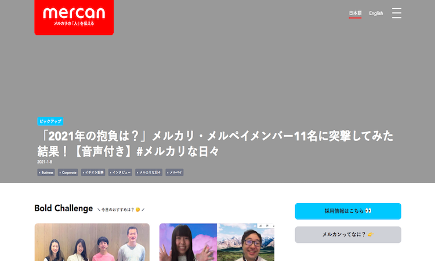This screenshot has height=261, width=435.
Task: Select the イチオシ記事 tag
Action: point(93,172)
